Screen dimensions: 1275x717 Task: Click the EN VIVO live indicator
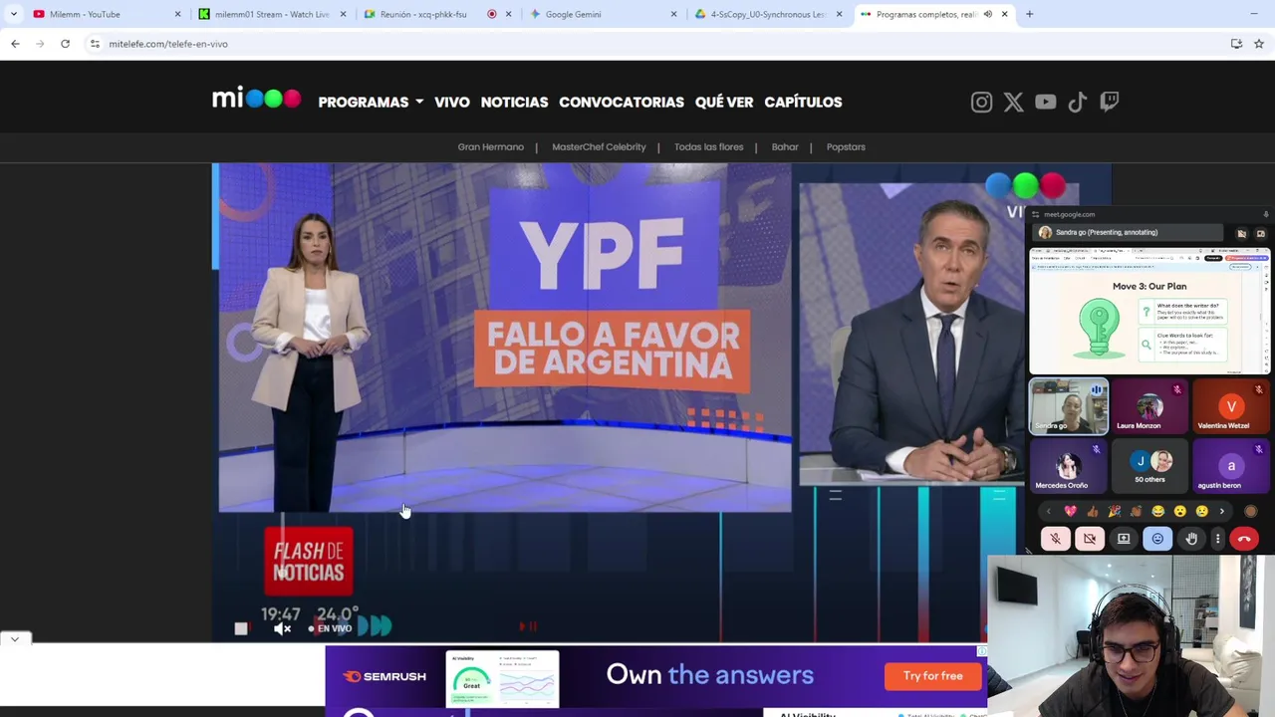point(330,628)
